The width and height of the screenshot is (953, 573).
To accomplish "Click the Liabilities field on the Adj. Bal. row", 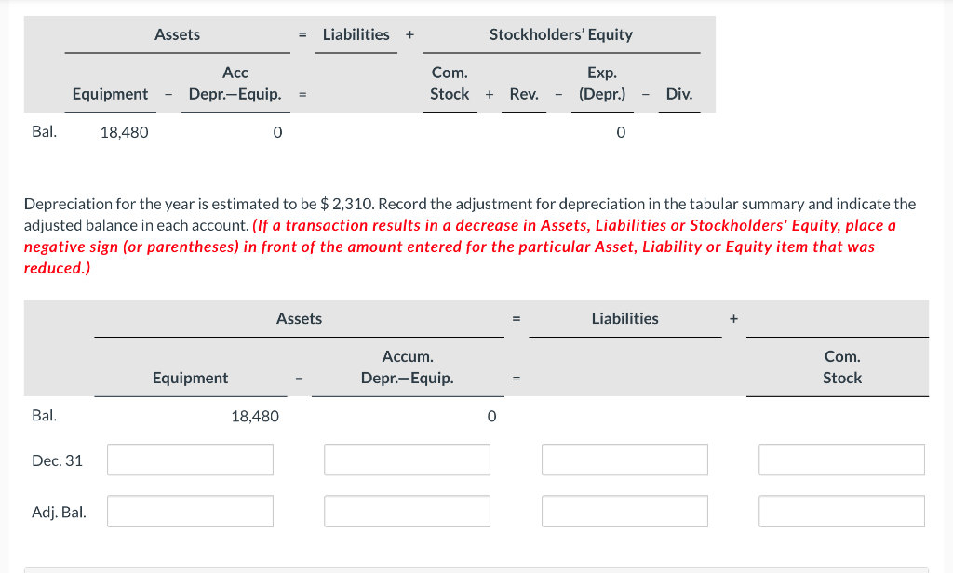I will pyautogui.click(x=624, y=510).
